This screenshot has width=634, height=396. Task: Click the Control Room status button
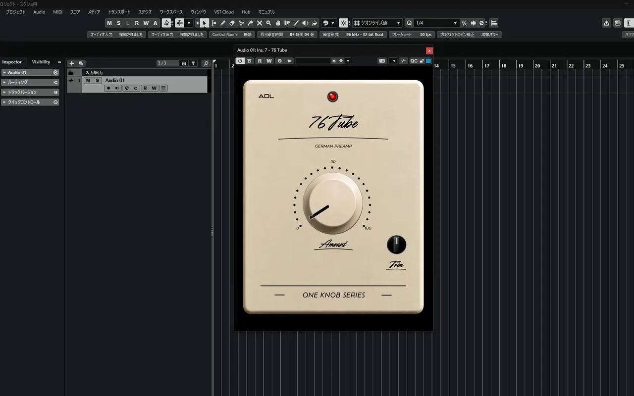tap(232, 35)
